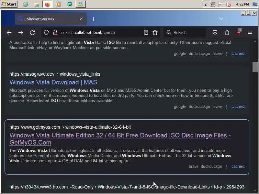Open the Windows Vista Download | MAS result
259x194 pixels.
pyautogui.click(x=53, y=82)
